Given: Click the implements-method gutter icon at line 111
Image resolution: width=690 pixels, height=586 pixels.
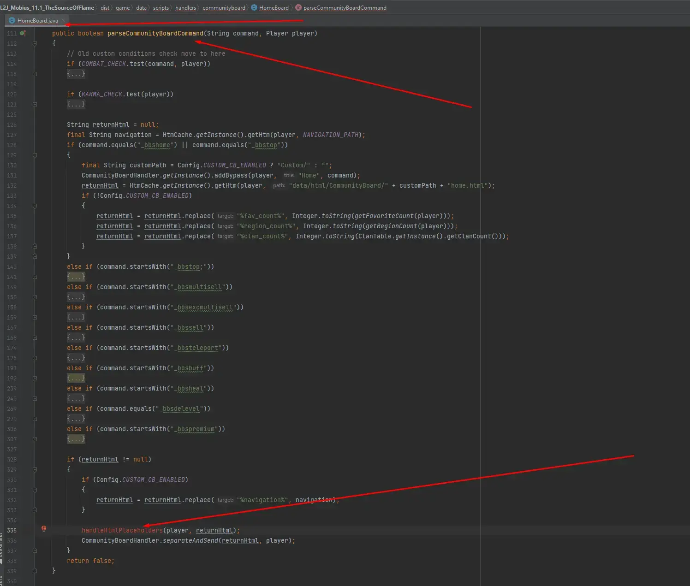Looking at the screenshot, I should pos(23,33).
